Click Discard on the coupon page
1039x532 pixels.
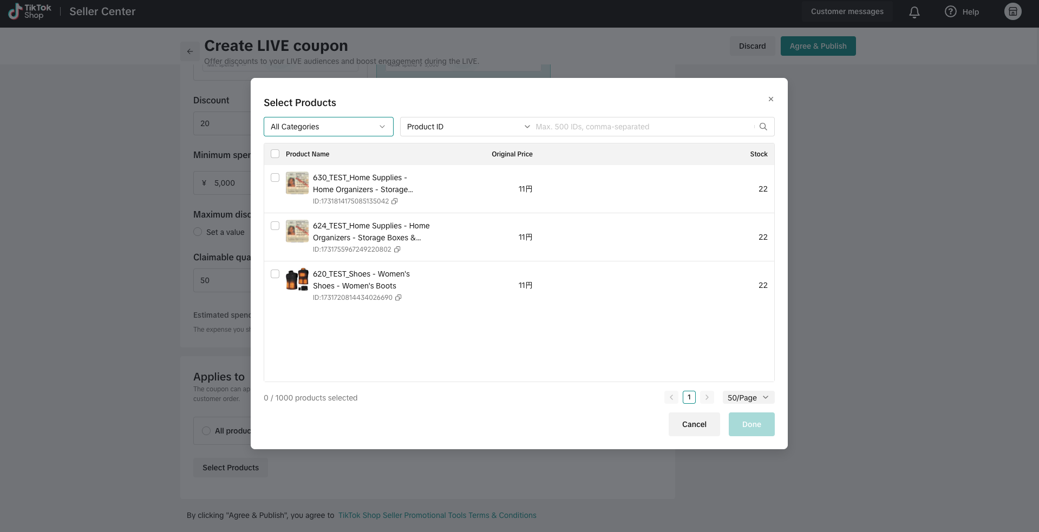tap(753, 46)
